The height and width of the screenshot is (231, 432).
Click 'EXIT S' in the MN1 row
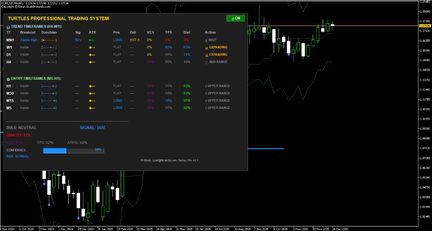(135, 40)
